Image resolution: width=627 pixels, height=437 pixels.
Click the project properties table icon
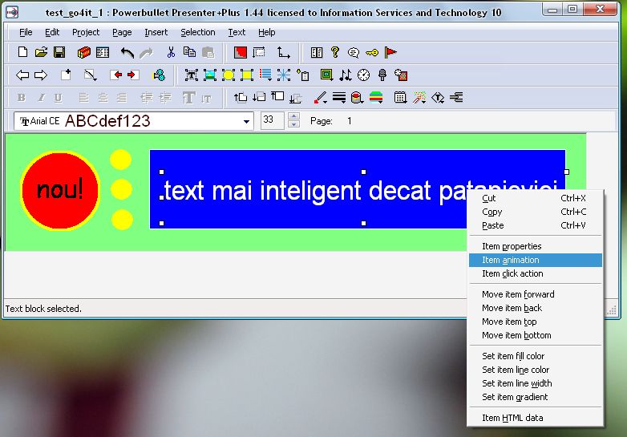click(x=103, y=52)
